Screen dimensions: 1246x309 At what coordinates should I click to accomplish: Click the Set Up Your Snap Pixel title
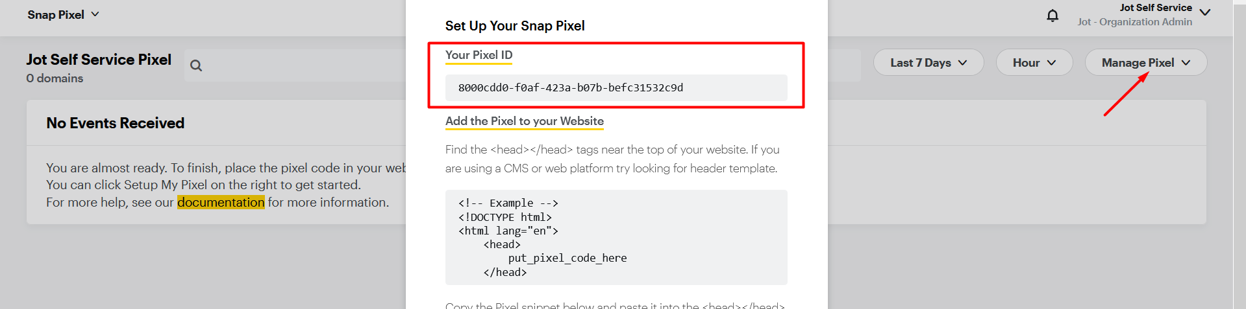515,26
